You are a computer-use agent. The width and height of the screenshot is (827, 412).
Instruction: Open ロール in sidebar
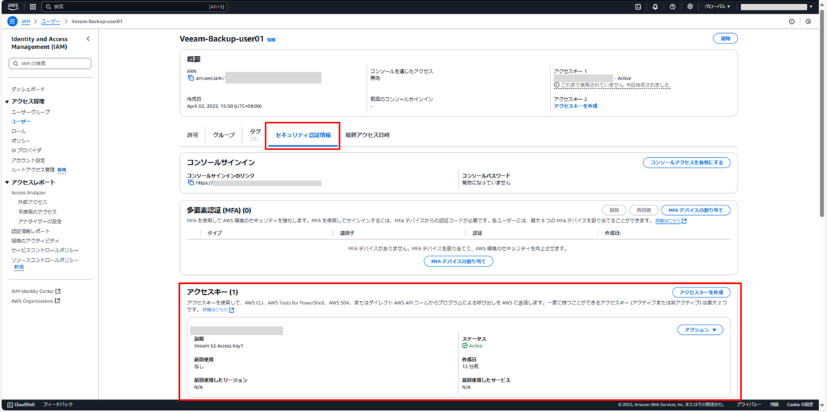tap(19, 131)
